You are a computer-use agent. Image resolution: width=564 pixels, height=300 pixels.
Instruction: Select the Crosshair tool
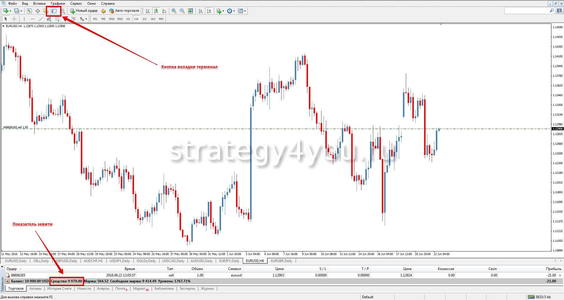[14, 19]
